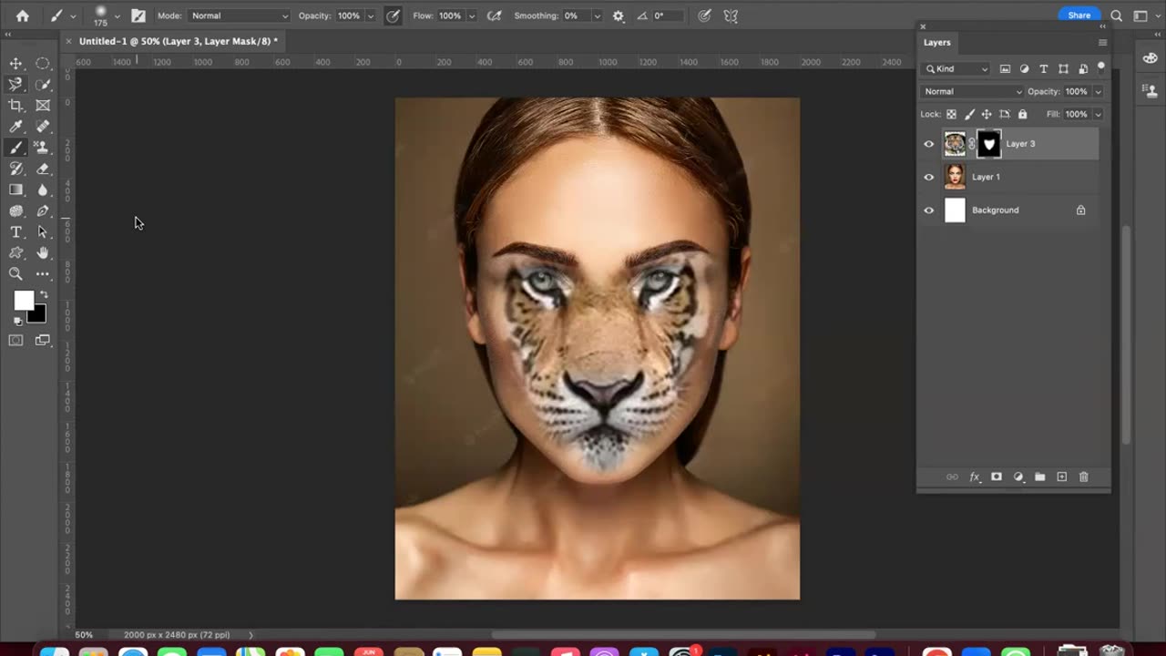Click the Search magnifier icon at top right

tap(1117, 15)
